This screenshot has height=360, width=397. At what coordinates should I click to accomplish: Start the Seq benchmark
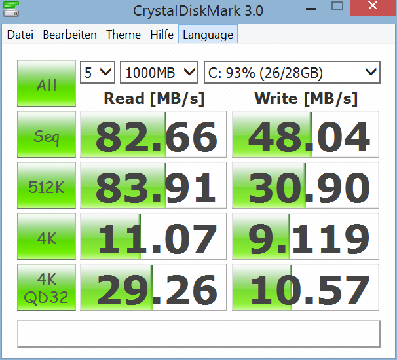point(47,134)
